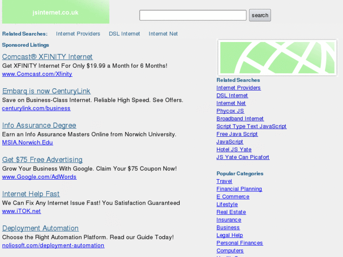
Task: Select Insurance category
Action: click(x=229, y=220)
